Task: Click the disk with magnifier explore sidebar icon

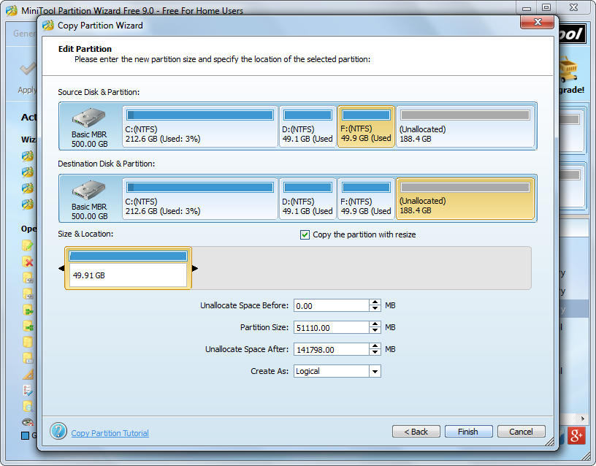Action: [x=28, y=406]
